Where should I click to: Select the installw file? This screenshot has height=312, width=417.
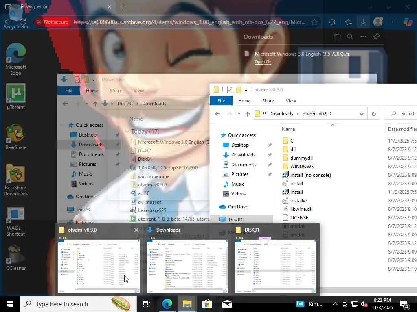tap(298, 201)
